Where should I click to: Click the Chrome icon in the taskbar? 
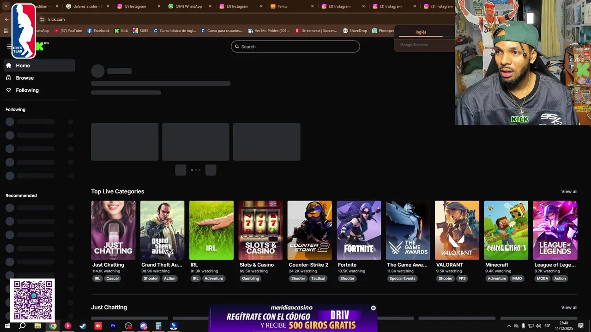tap(53, 326)
